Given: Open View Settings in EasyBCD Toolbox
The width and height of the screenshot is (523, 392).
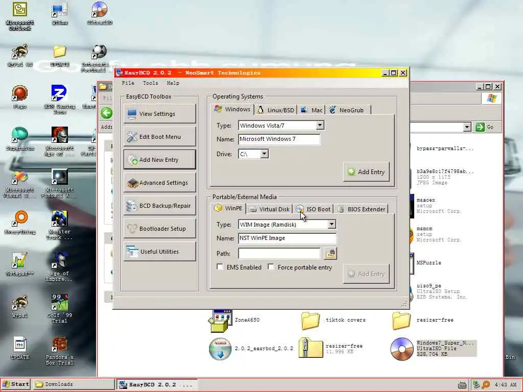Looking at the screenshot, I should tap(159, 114).
